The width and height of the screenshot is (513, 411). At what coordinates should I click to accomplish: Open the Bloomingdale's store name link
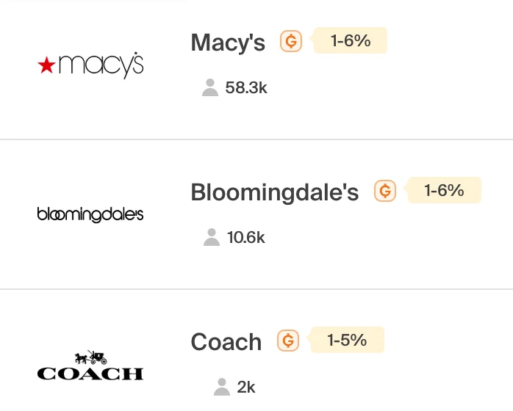[x=275, y=192]
